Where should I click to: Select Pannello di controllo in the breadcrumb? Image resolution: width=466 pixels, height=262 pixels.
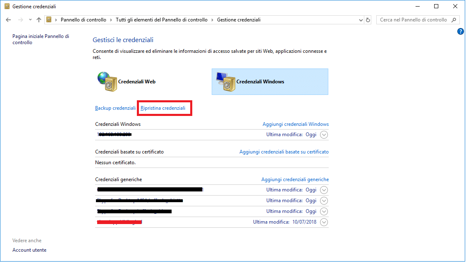(x=84, y=20)
